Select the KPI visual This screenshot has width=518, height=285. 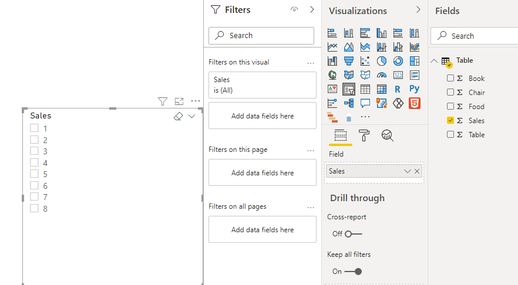[x=332, y=89]
